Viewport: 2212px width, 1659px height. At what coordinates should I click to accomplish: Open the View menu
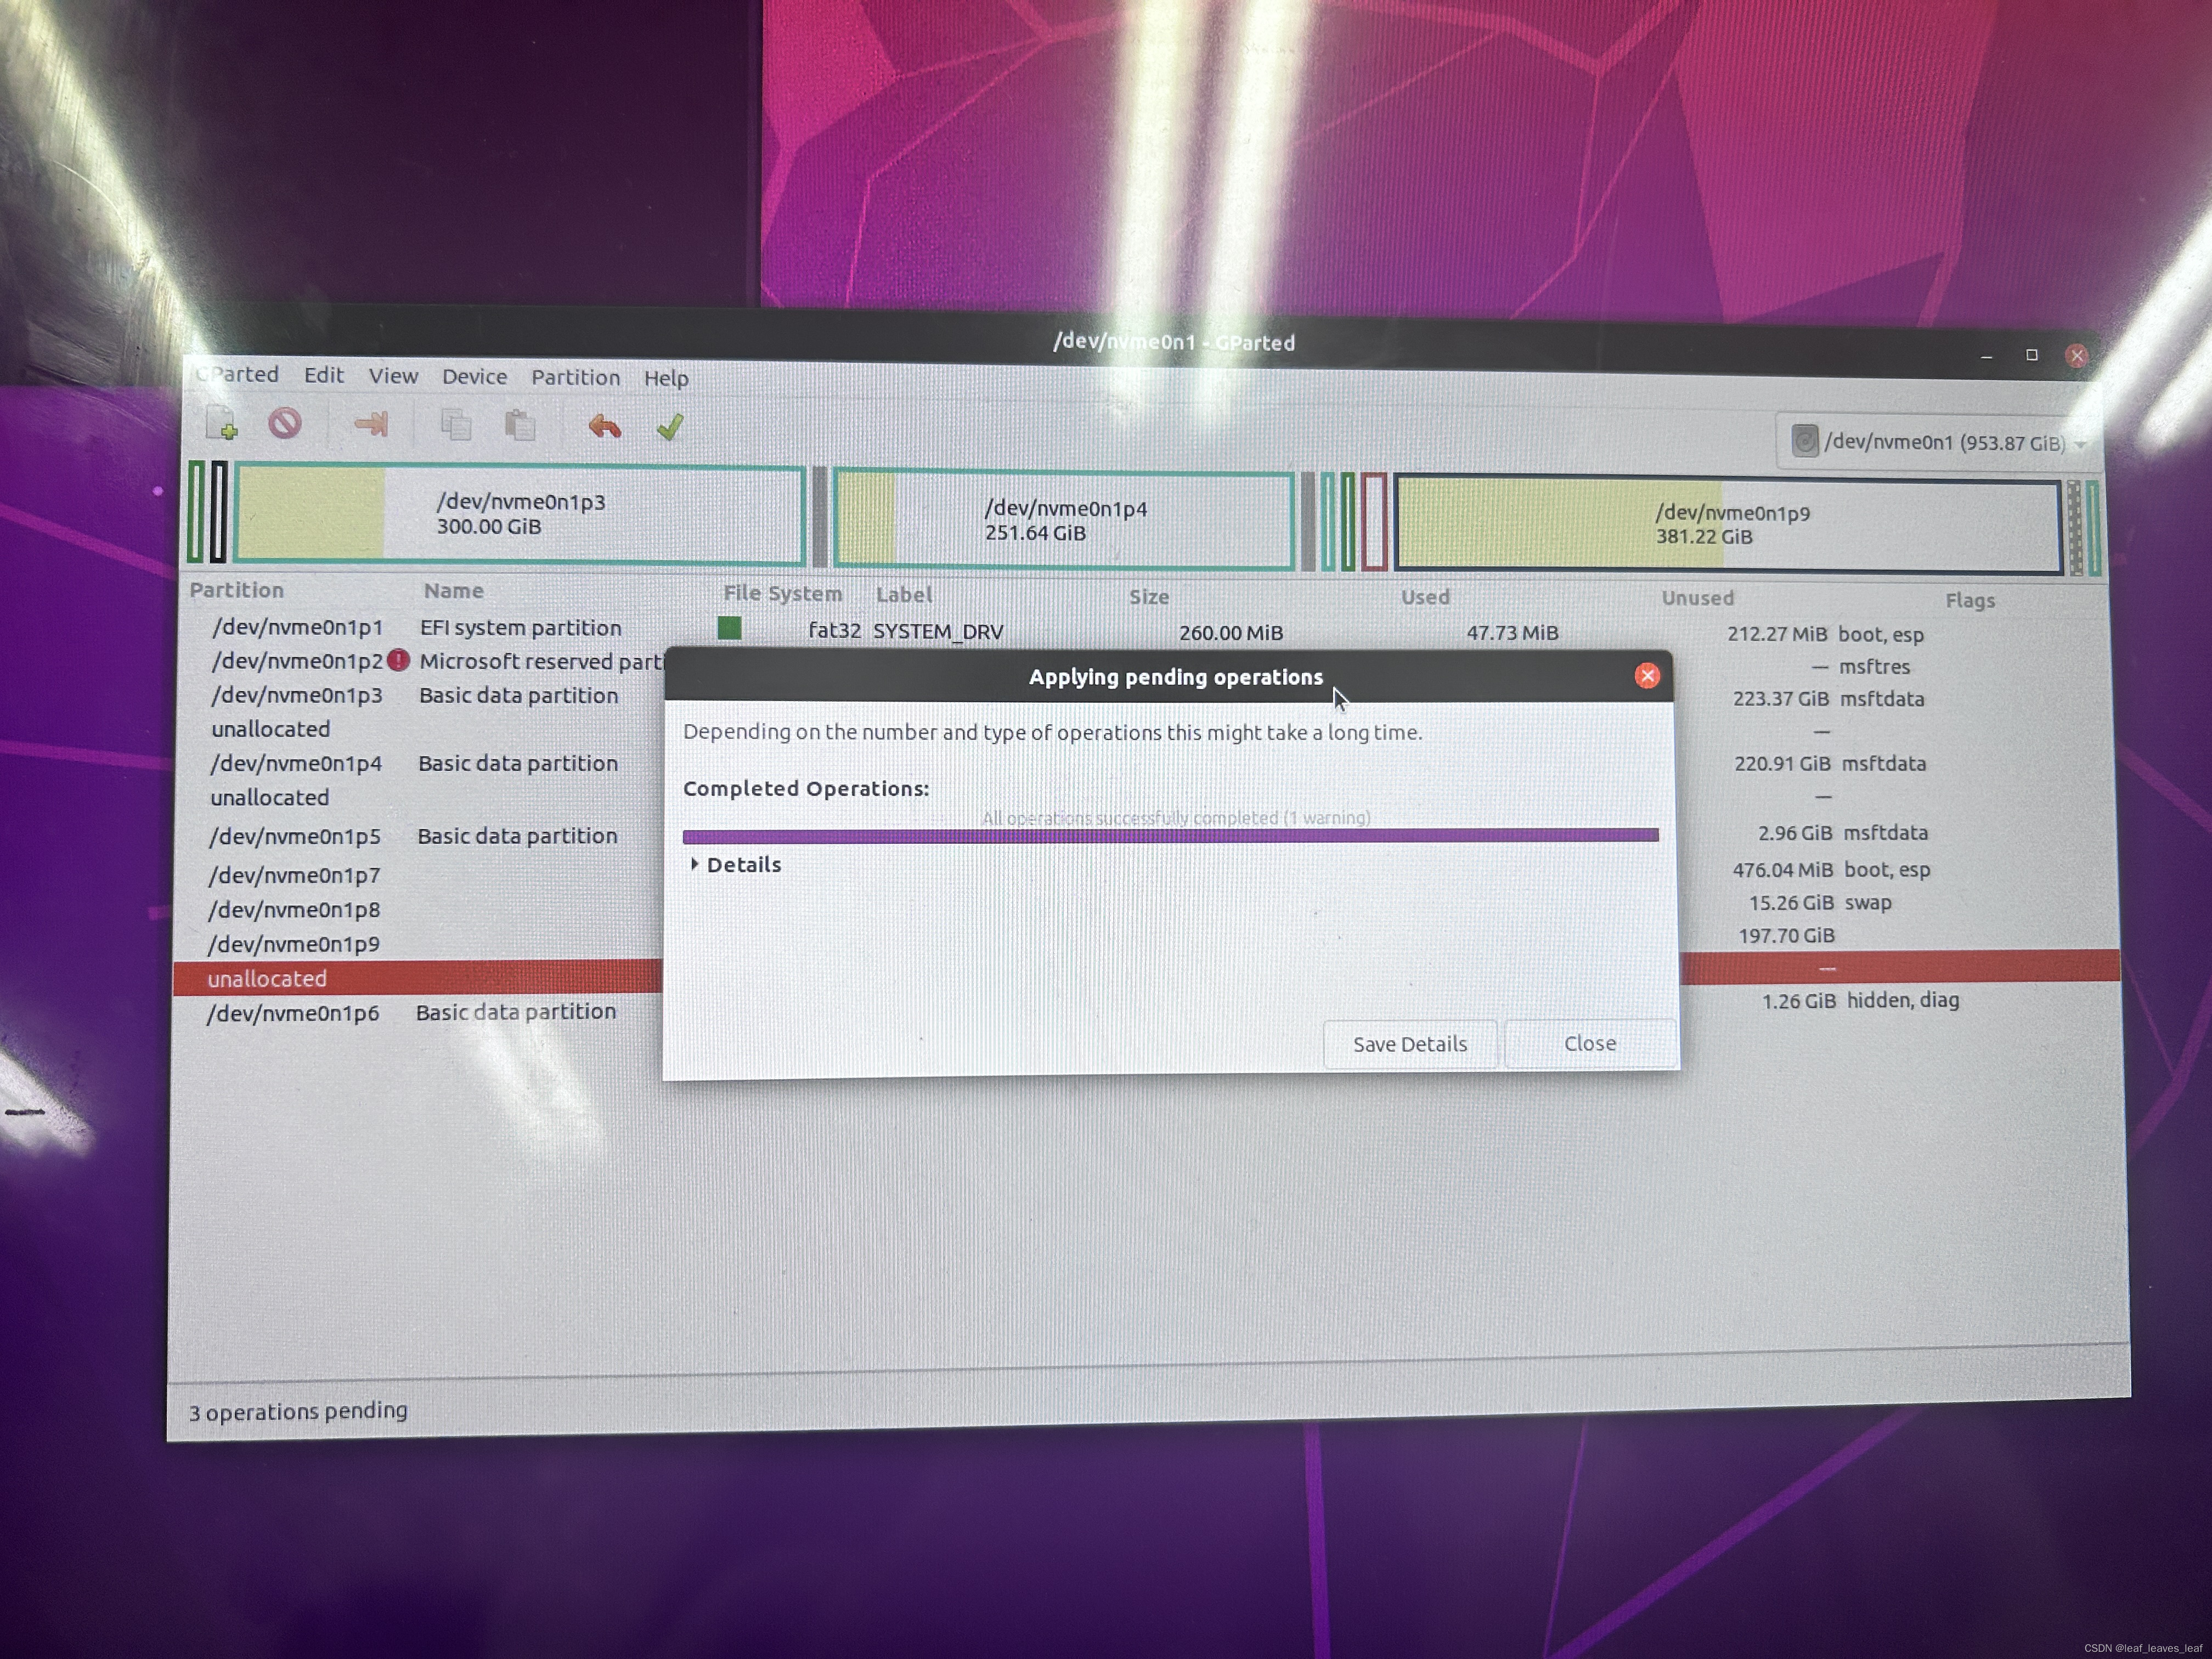click(x=393, y=375)
